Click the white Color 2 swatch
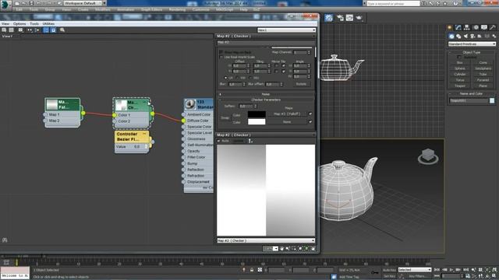 tap(257, 121)
